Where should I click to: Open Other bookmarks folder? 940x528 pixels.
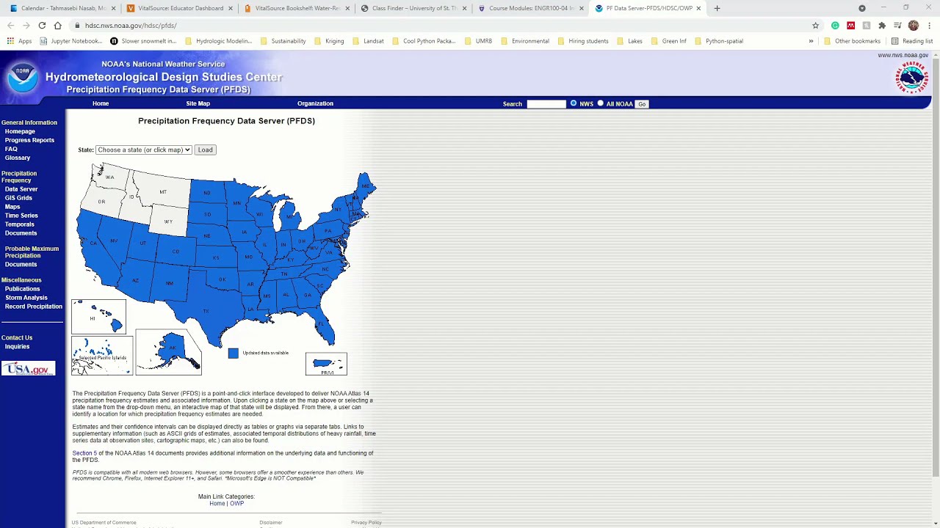(x=852, y=41)
